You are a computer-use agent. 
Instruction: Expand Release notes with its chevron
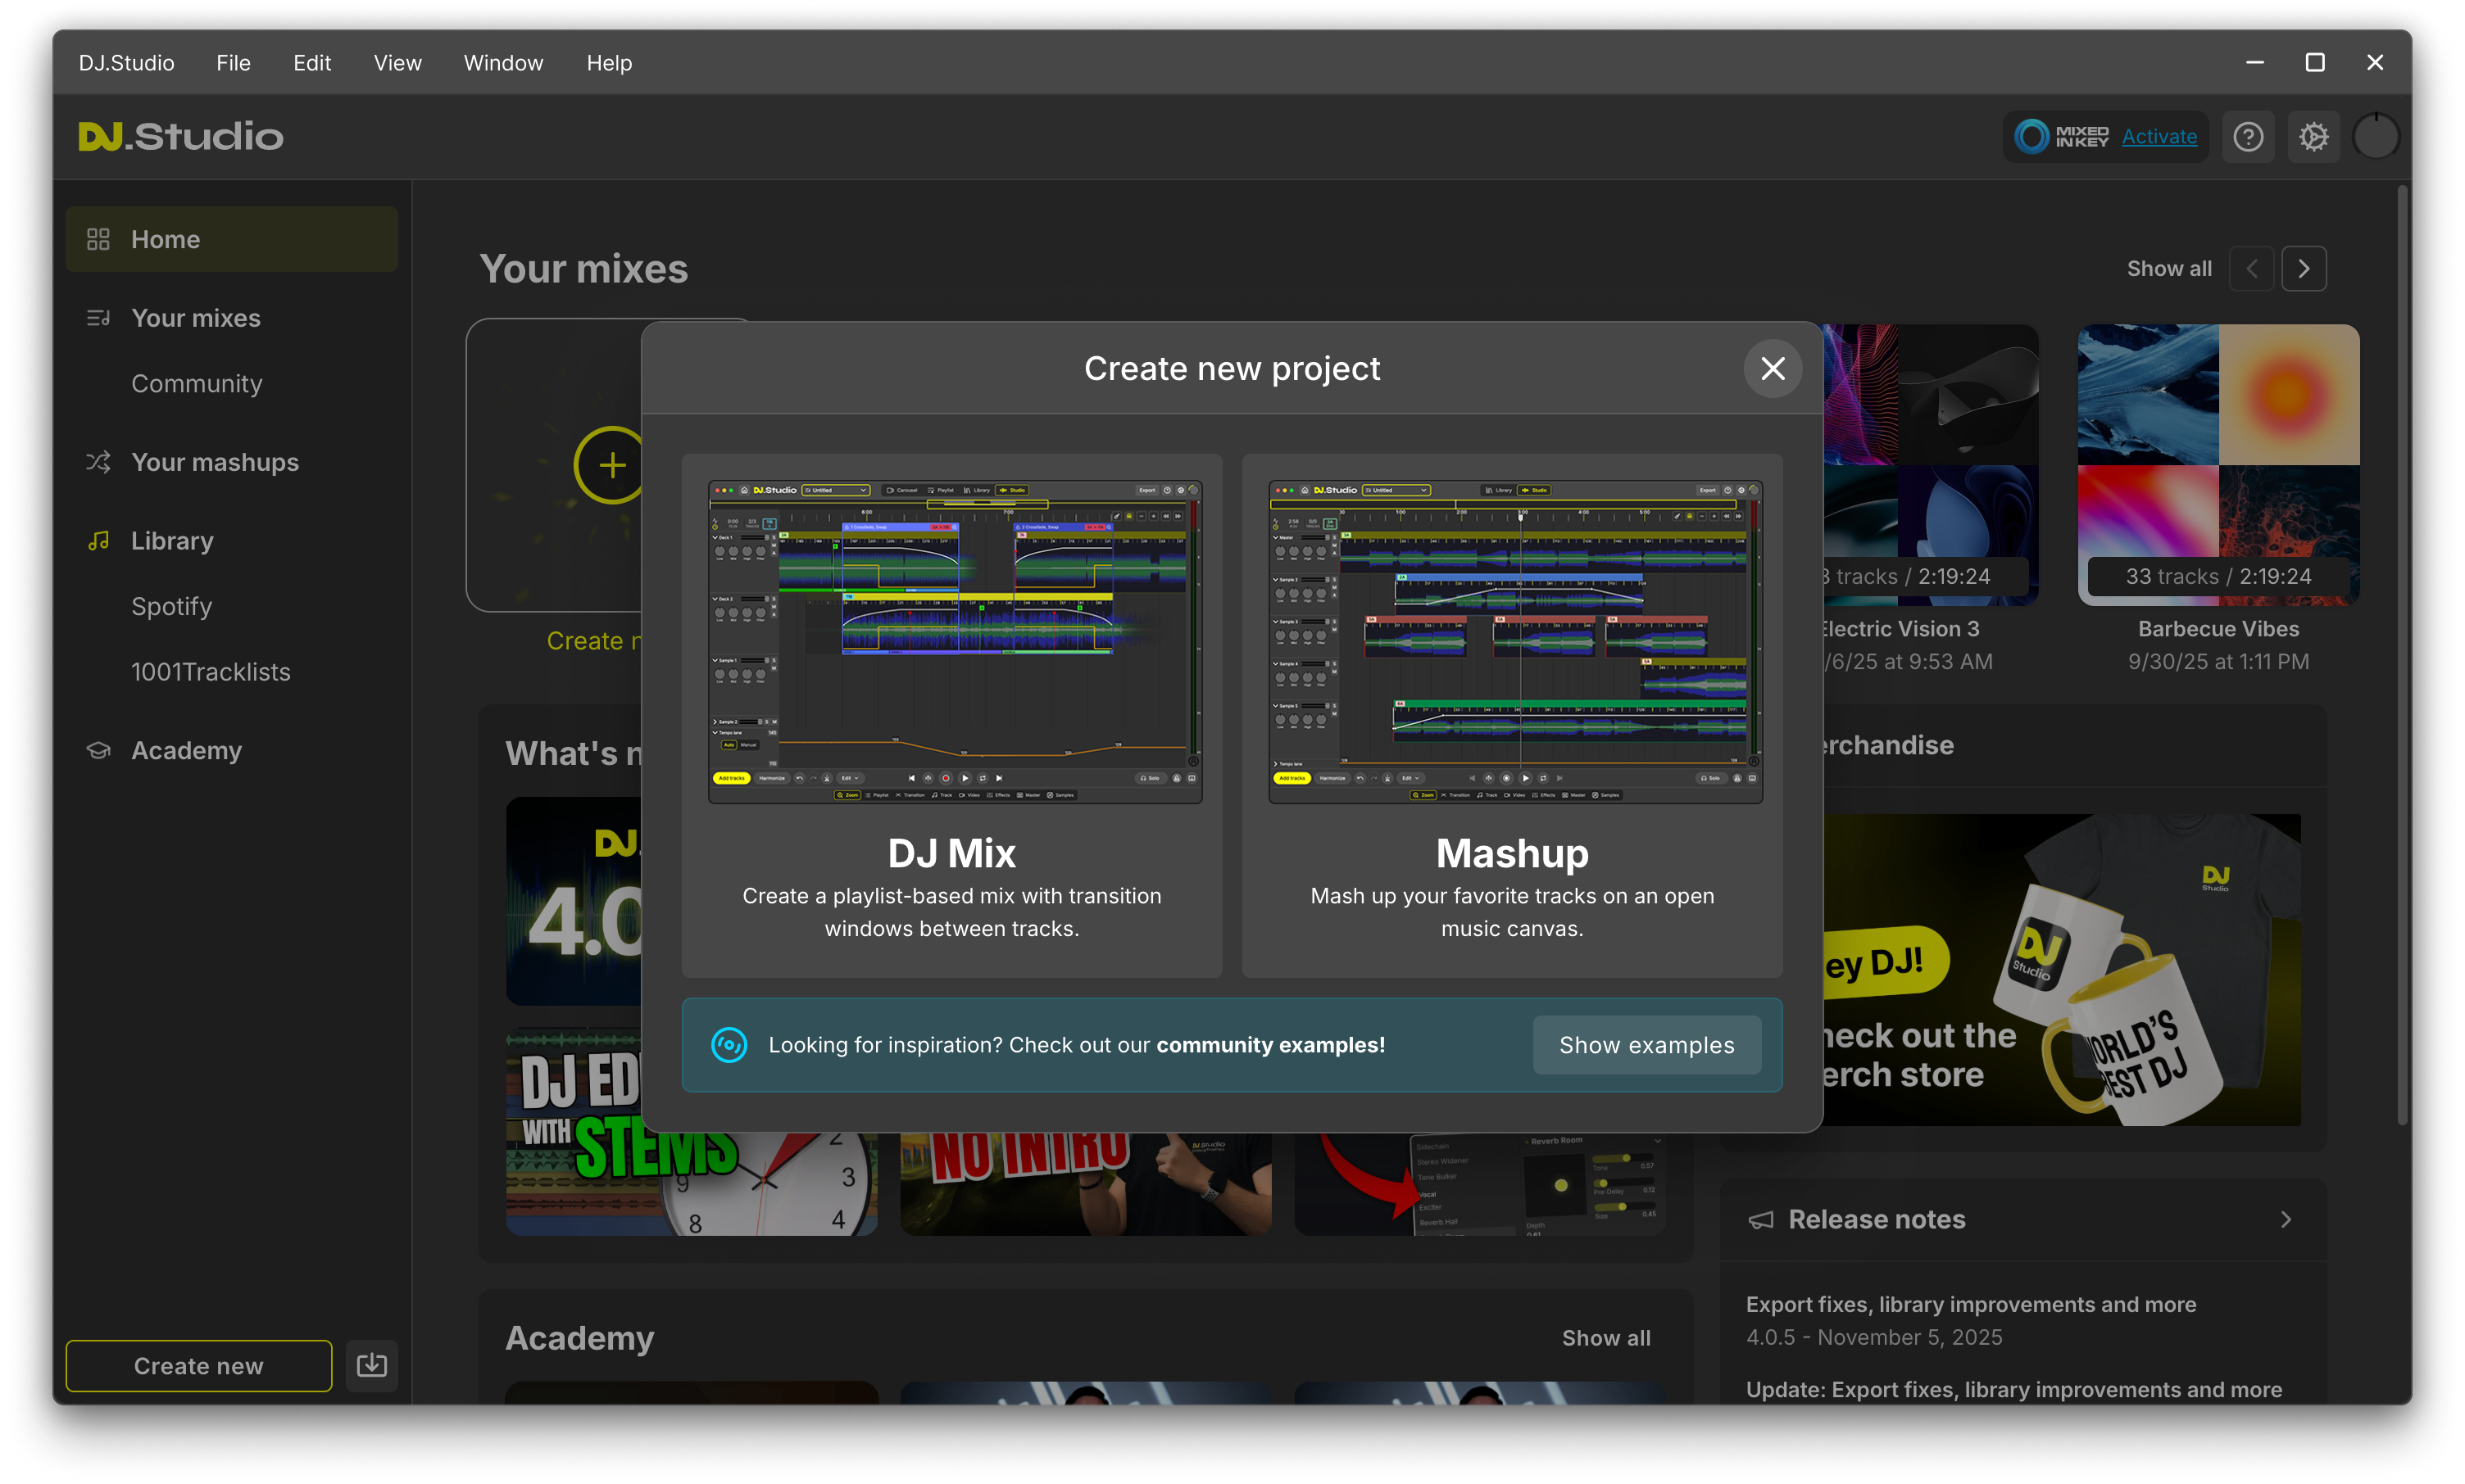[x=2285, y=1219]
